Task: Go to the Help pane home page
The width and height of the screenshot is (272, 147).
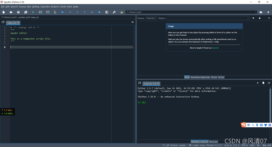Action: (253, 18)
